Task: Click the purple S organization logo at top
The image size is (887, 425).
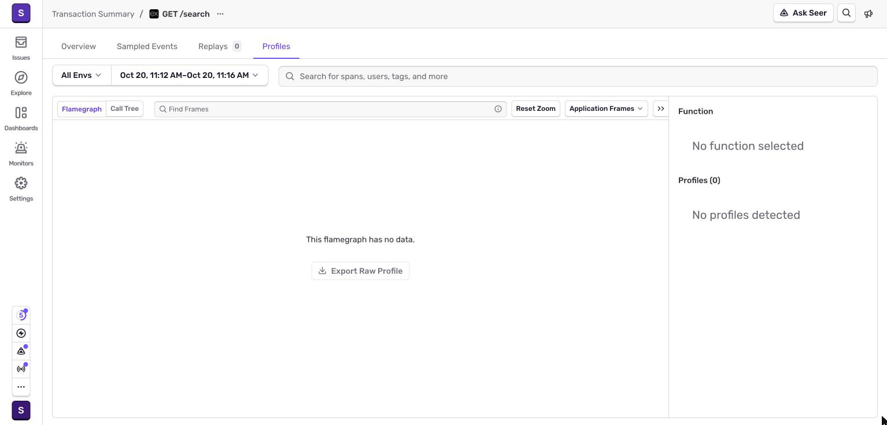Action: (x=21, y=13)
